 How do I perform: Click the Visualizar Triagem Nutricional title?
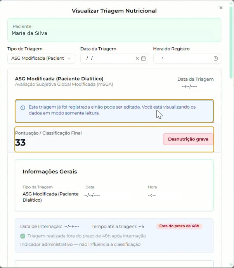point(114,11)
